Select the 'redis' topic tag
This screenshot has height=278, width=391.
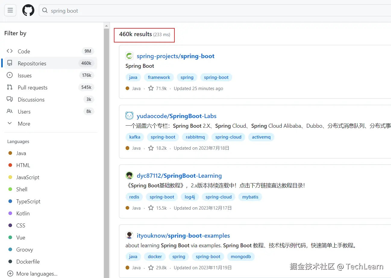click(x=134, y=197)
